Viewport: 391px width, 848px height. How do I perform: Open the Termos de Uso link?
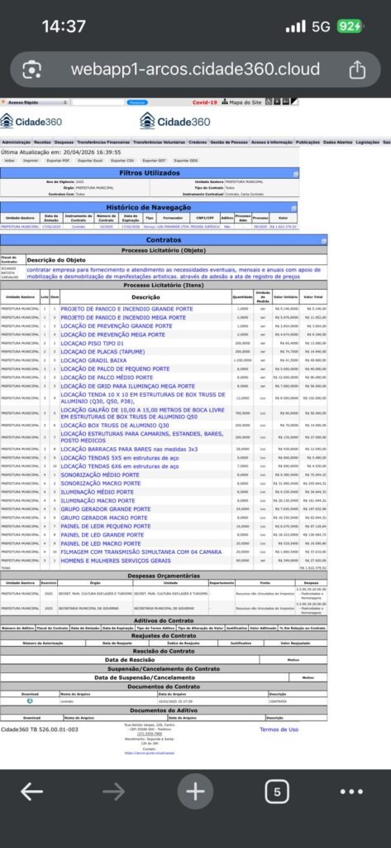pyautogui.click(x=279, y=730)
